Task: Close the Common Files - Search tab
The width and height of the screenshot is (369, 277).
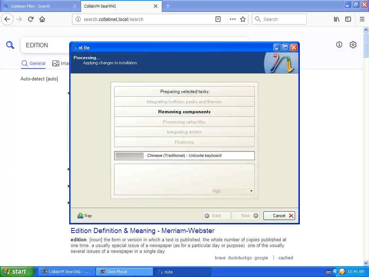Action: (x=75, y=6)
